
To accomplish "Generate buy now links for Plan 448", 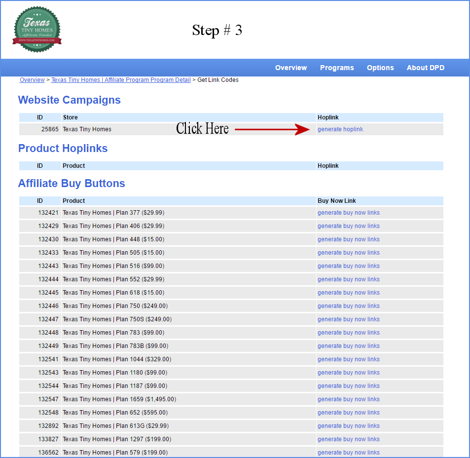I will 349,239.
